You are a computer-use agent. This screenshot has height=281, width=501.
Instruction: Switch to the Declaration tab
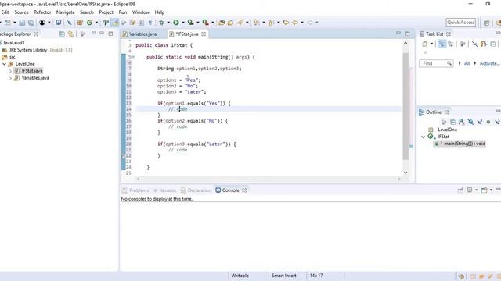[x=200, y=190]
